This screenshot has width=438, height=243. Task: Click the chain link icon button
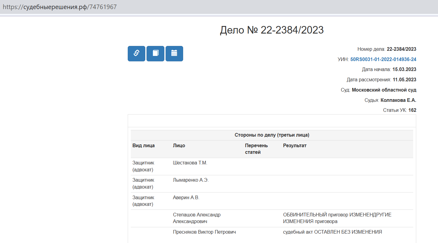[136, 53]
